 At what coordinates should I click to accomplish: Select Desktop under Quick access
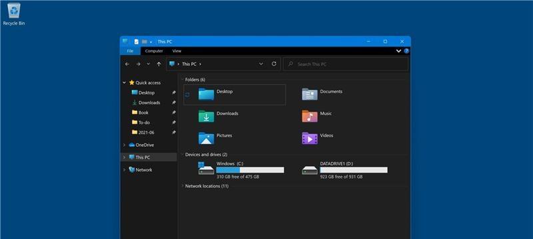(x=147, y=93)
